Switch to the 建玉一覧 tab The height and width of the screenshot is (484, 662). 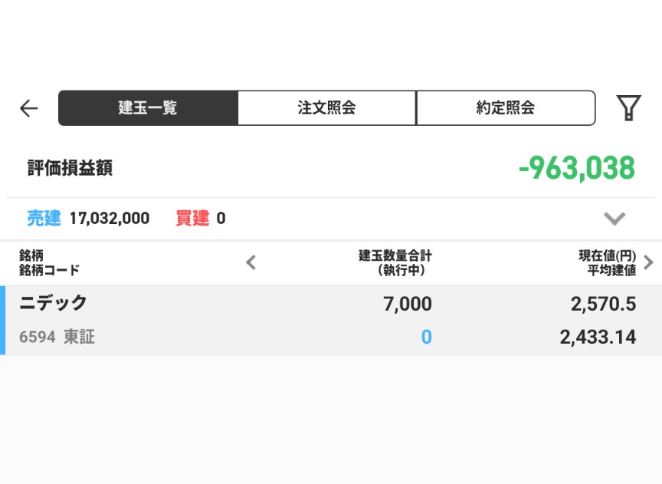(x=148, y=108)
